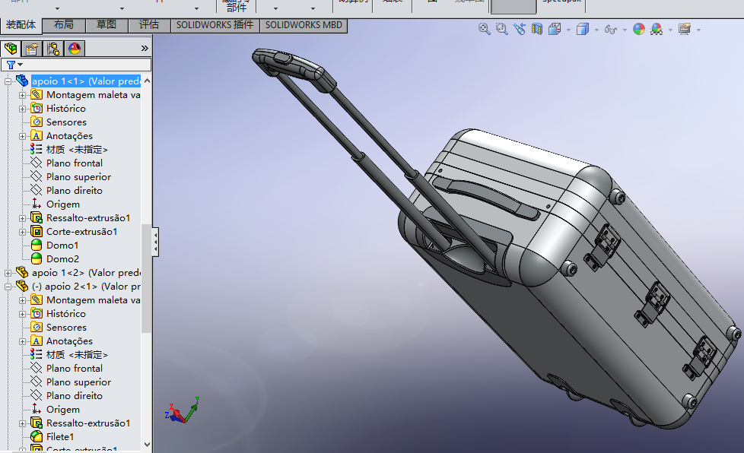744x453 pixels.
Task: Collapse the apoio 1<1> component node
Action: [x=8, y=81]
